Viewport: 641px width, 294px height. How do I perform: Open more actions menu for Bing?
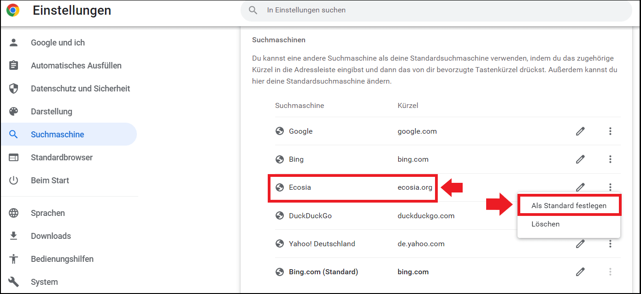pyautogui.click(x=610, y=159)
